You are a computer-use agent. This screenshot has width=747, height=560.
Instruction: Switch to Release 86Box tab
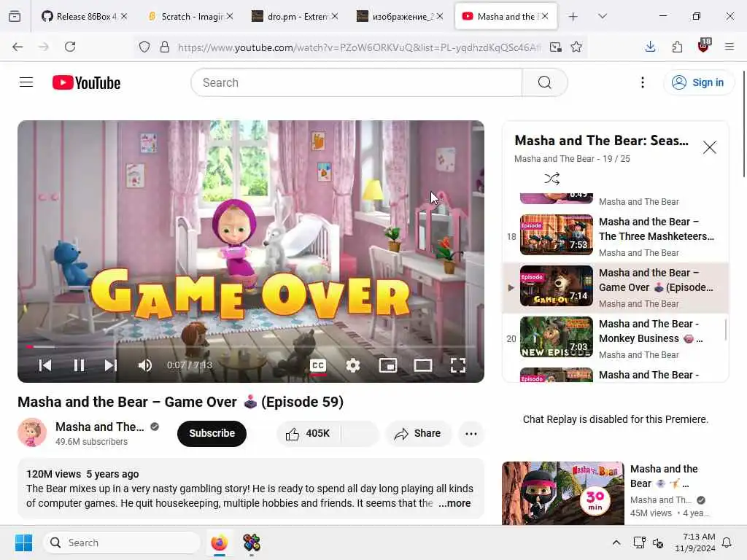click(x=83, y=16)
